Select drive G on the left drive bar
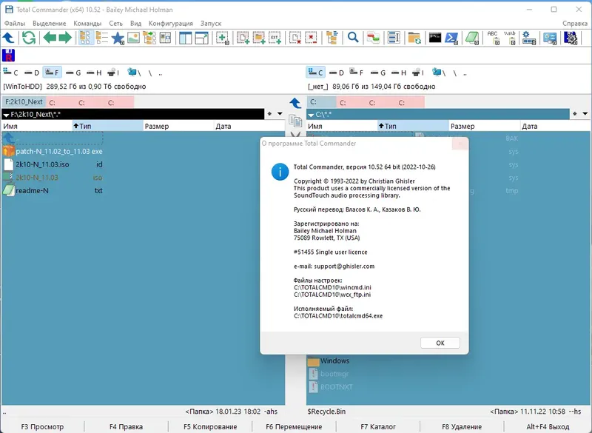Viewport: 592px width, 433px height. [75, 73]
